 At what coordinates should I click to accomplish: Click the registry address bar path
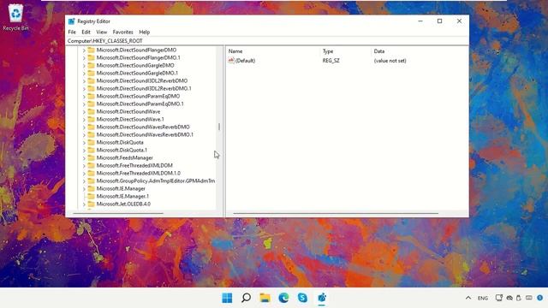coord(105,41)
